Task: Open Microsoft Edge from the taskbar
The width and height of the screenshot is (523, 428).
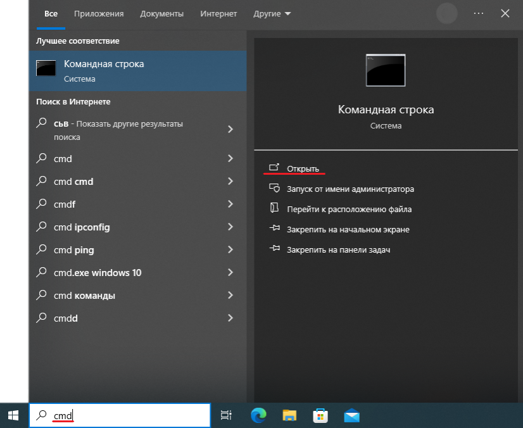Action: (258, 415)
